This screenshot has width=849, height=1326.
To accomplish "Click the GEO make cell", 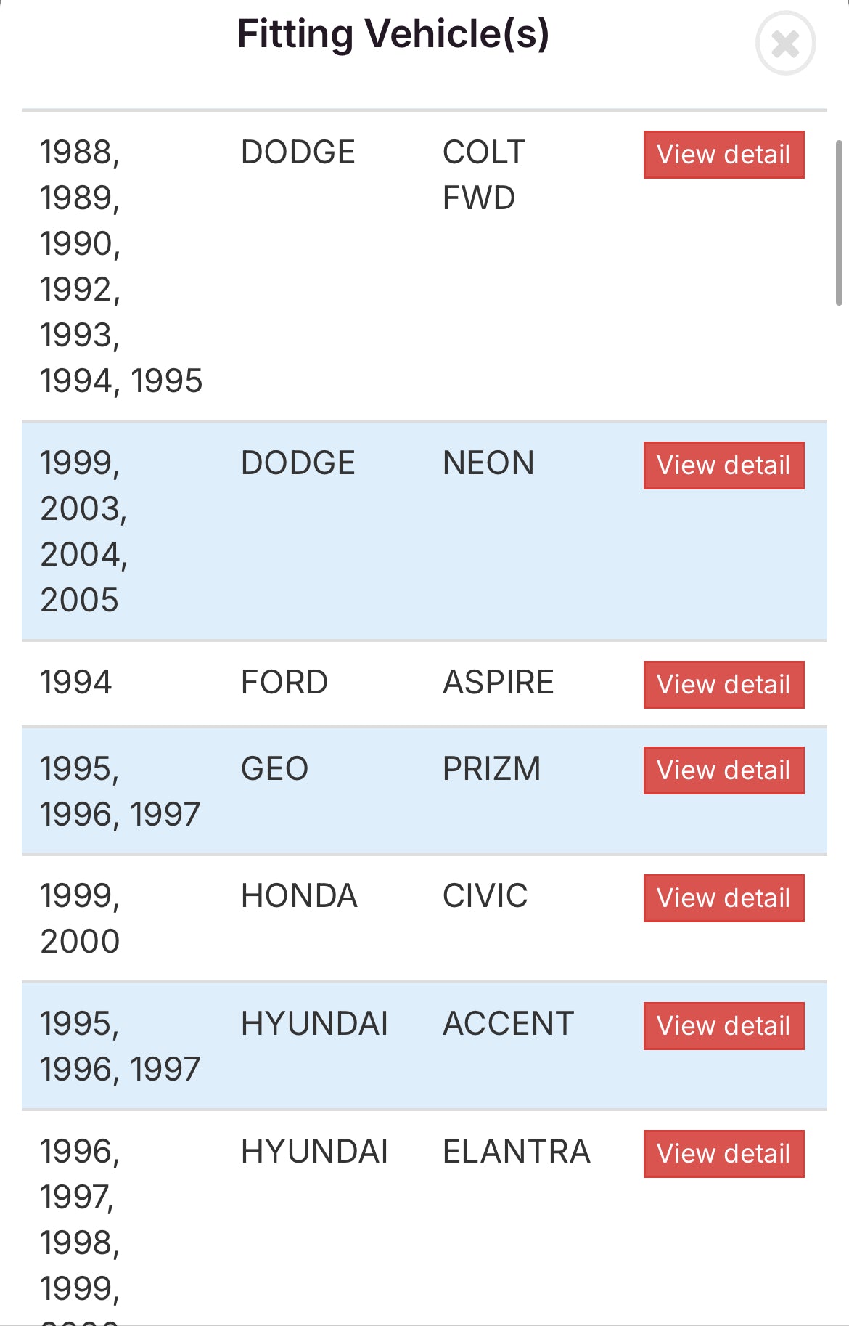I will (274, 769).
